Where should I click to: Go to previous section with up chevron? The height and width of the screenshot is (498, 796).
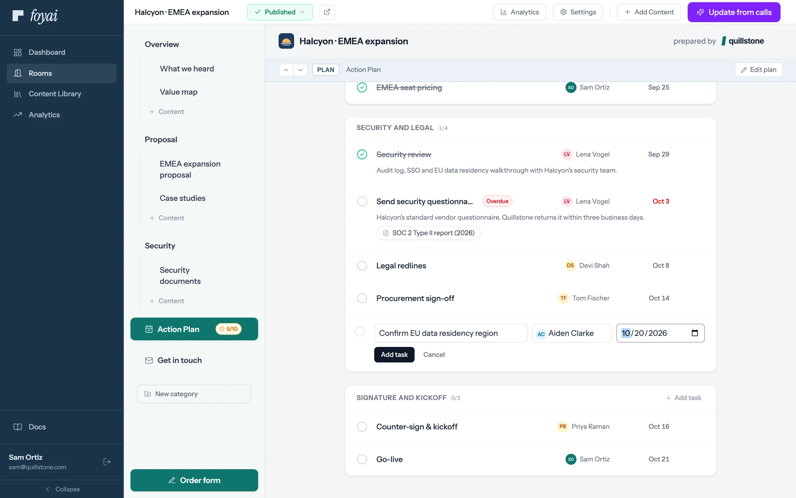pyautogui.click(x=286, y=70)
